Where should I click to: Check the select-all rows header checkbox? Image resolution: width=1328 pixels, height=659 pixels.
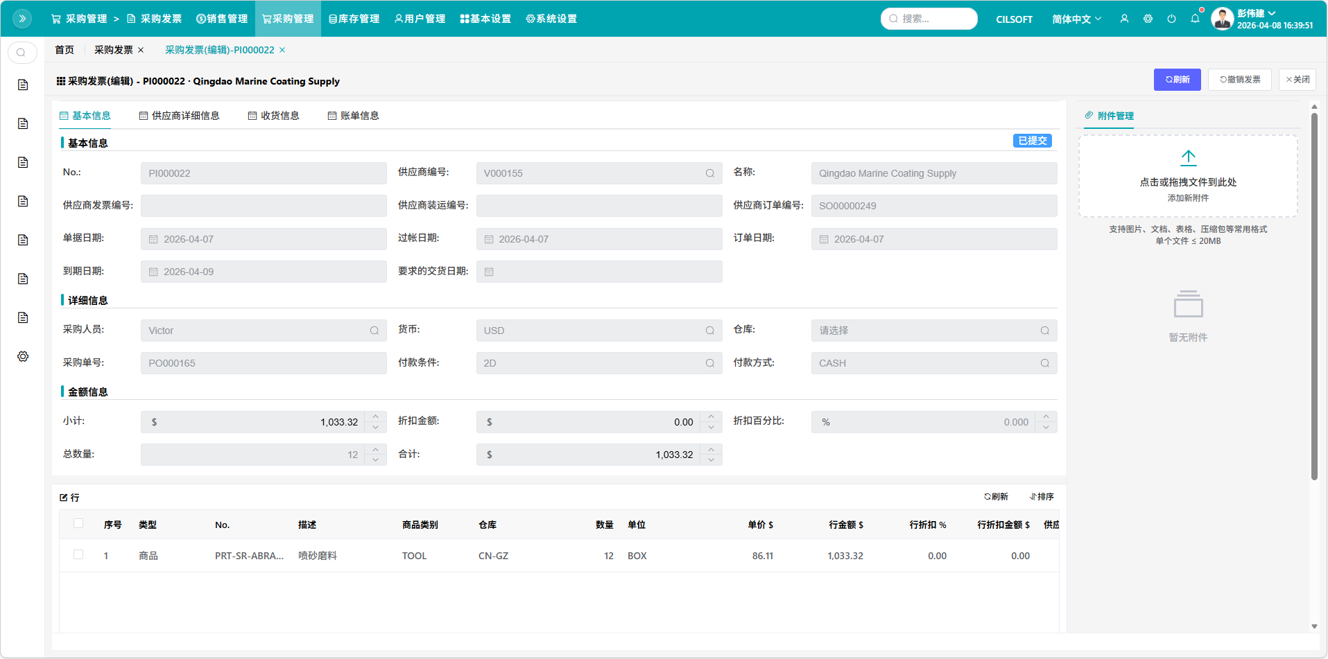78,524
